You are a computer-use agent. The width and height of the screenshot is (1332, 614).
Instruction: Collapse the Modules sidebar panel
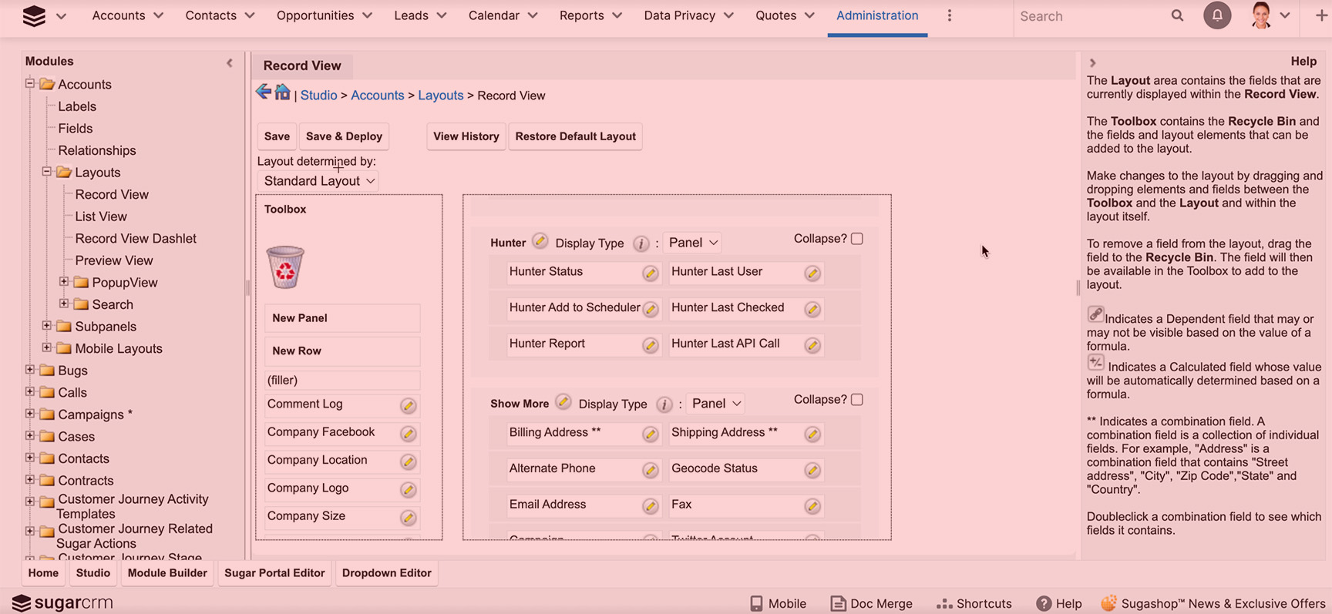pos(229,62)
